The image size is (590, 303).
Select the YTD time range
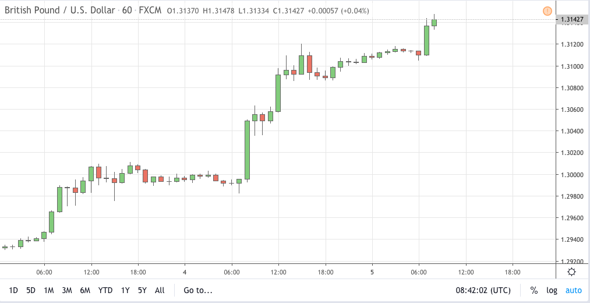pos(105,290)
